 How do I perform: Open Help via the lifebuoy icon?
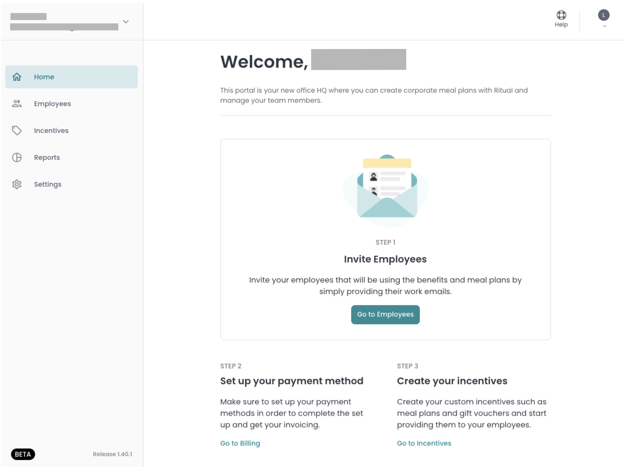(x=561, y=15)
